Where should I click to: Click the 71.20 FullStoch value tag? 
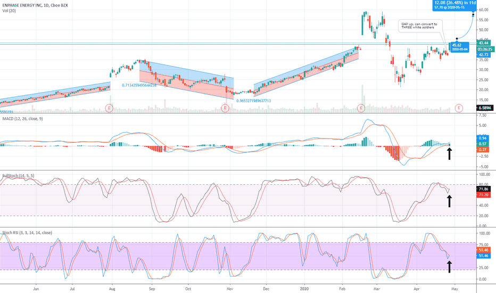pos(484,195)
